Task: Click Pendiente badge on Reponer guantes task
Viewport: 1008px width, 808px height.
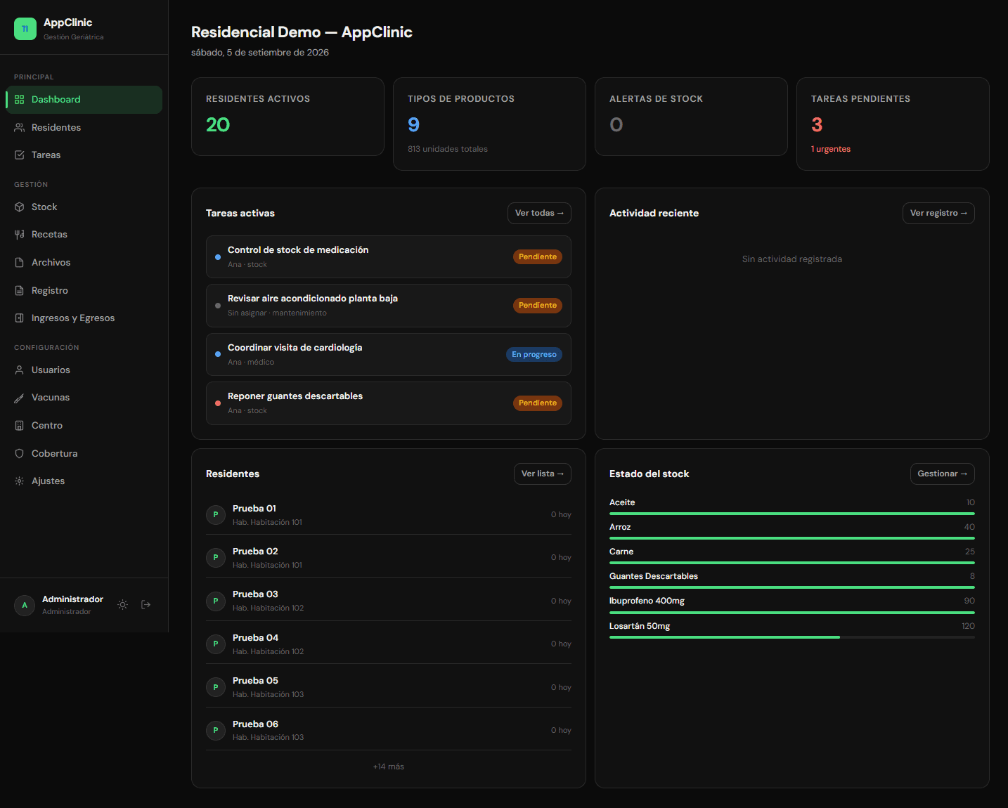Action: (538, 403)
